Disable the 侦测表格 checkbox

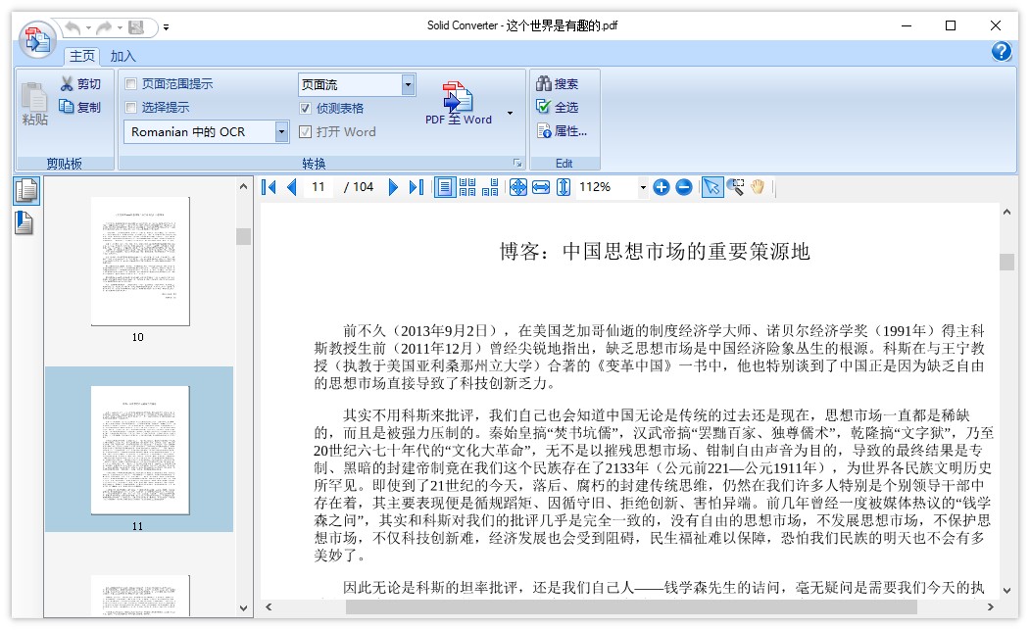click(304, 108)
